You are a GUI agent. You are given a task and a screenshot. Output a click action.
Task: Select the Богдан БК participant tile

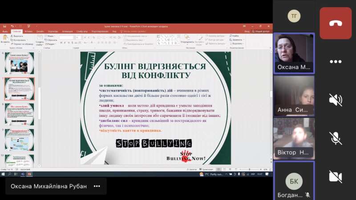294,180
